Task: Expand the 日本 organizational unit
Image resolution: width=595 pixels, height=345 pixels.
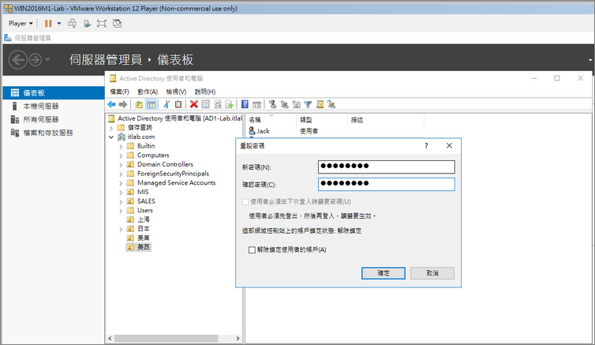Action: point(121,229)
